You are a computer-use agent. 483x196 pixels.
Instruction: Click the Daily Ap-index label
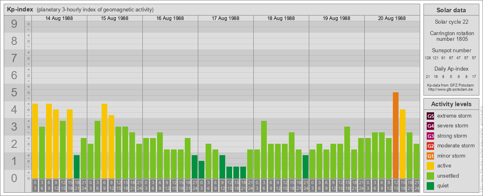tap(451, 69)
